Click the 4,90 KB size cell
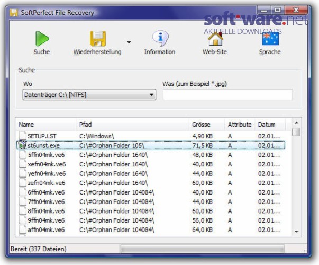The image size is (319, 265). pos(203,136)
